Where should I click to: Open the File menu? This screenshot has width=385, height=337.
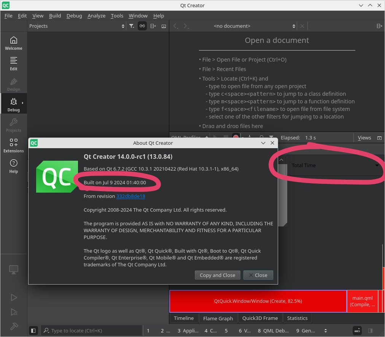[x=8, y=16]
